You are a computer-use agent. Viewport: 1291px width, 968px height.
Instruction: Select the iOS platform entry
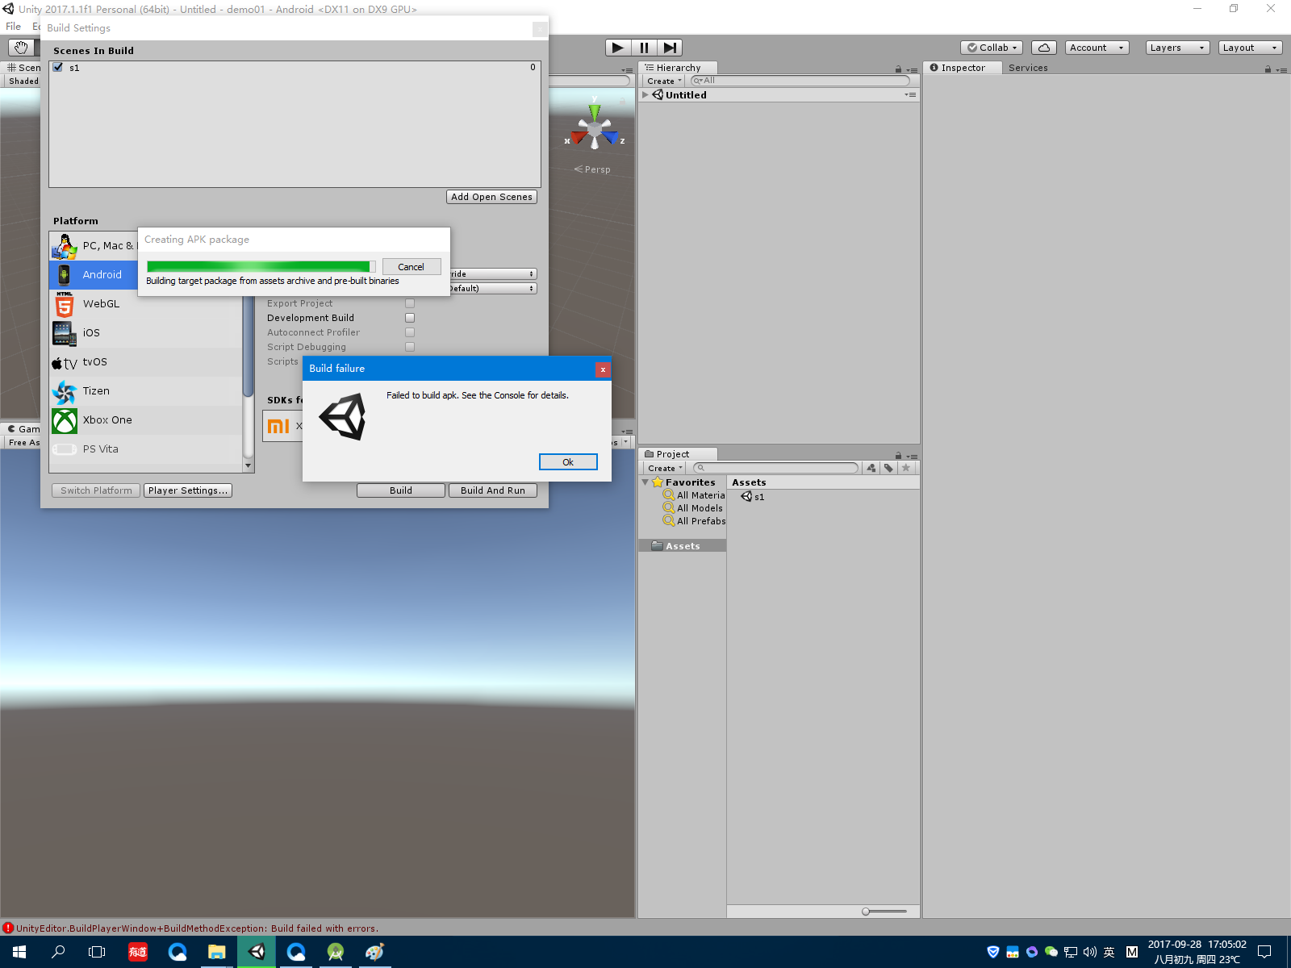pos(146,333)
